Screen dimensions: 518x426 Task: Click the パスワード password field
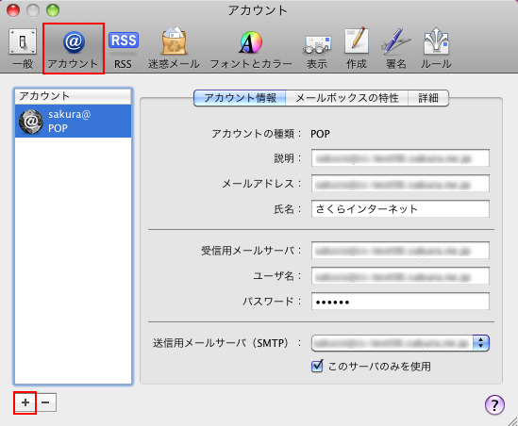[x=400, y=302]
